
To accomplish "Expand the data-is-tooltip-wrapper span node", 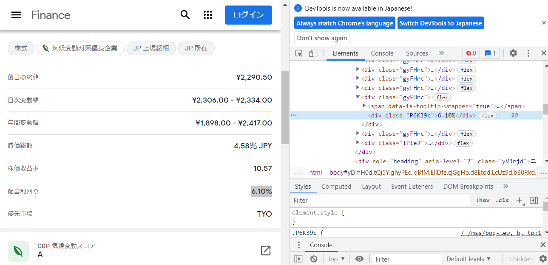I will click(x=364, y=106).
